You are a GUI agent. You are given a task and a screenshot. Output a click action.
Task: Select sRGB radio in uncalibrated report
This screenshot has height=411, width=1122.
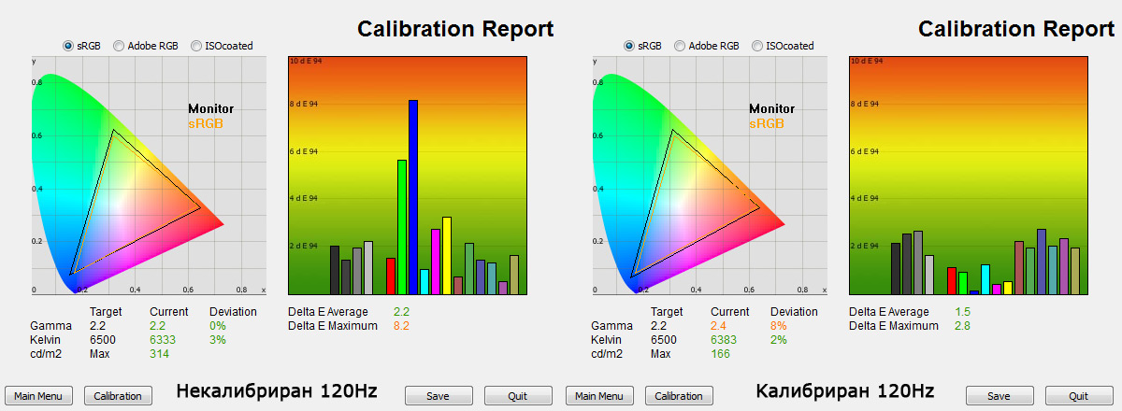click(x=68, y=46)
